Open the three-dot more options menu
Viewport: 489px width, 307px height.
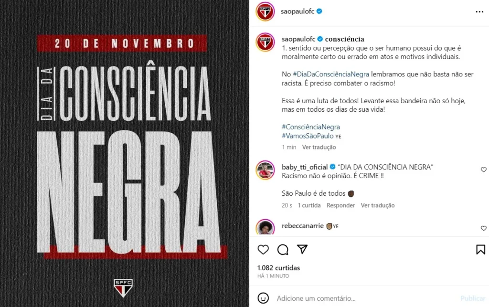click(479, 12)
